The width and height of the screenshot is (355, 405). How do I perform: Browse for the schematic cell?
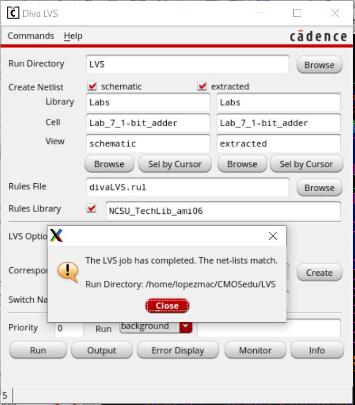point(109,164)
